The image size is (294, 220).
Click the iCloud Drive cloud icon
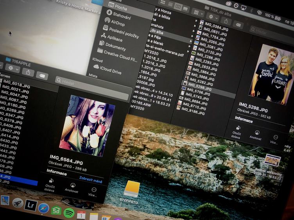(96, 66)
